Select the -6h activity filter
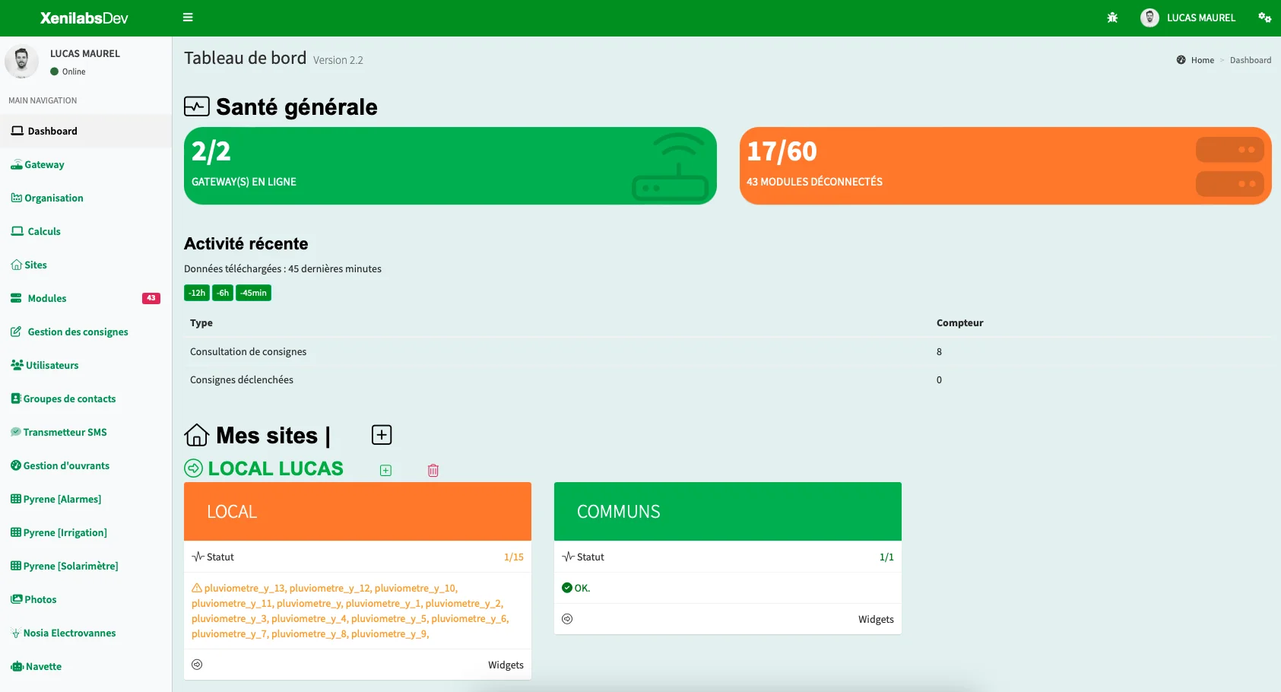Image resolution: width=1281 pixels, height=692 pixels. pos(223,293)
